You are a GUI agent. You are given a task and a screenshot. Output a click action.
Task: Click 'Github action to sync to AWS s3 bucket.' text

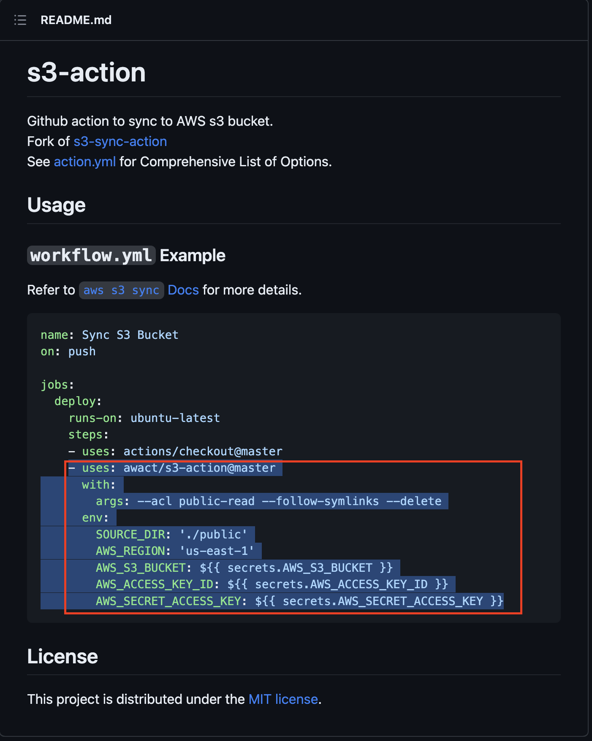click(150, 121)
